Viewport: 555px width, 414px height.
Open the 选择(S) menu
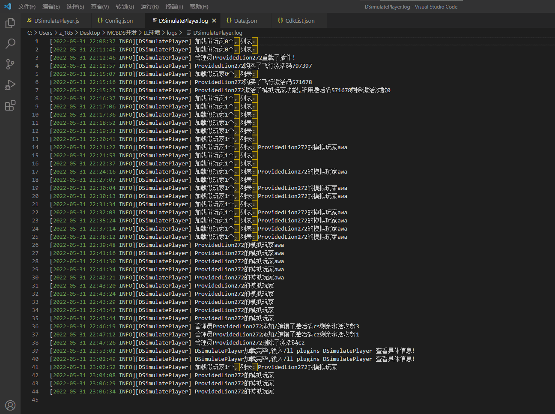tap(75, 6)
